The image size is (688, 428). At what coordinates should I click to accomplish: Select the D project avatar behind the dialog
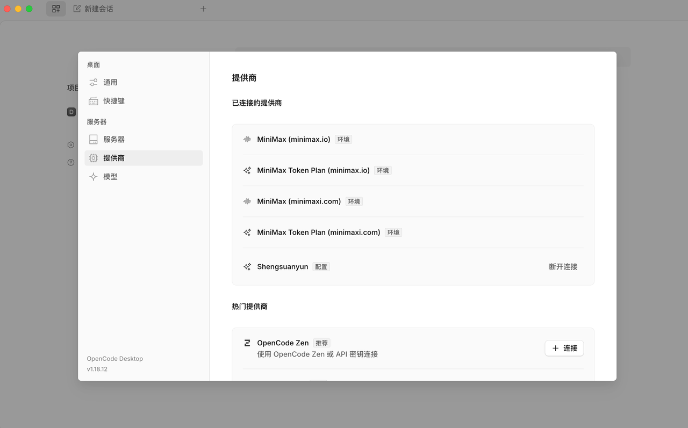[71, 112]
